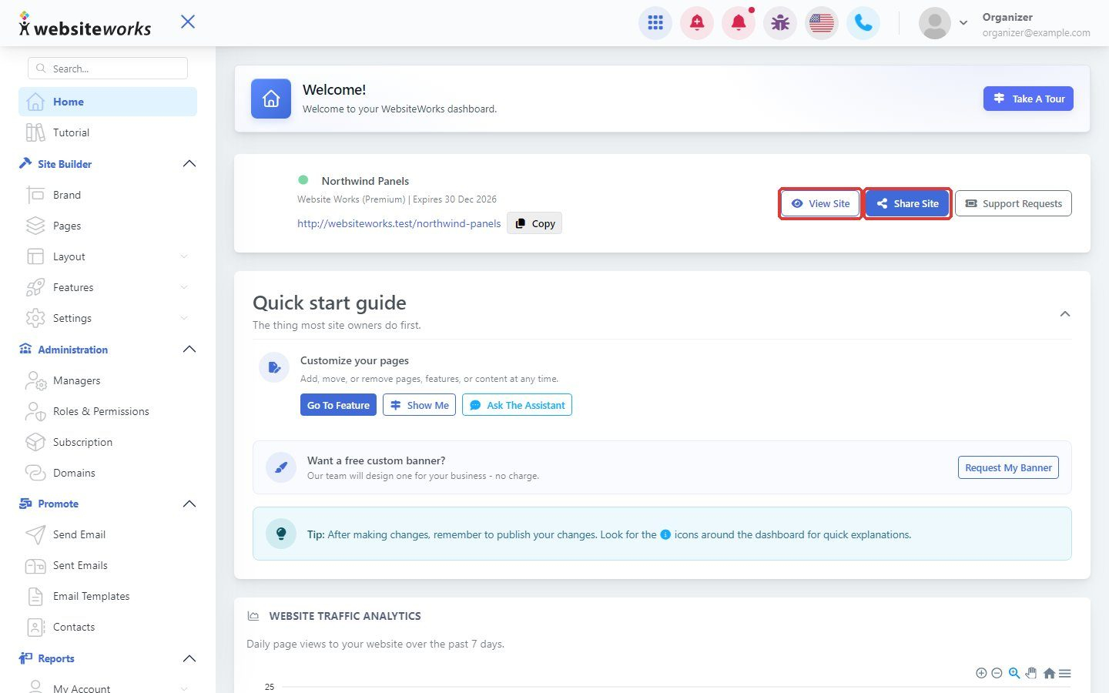Select the chart pan hand tool
The width and height of the screenshot is (1109, 693).
click(x=1031, y=673)
